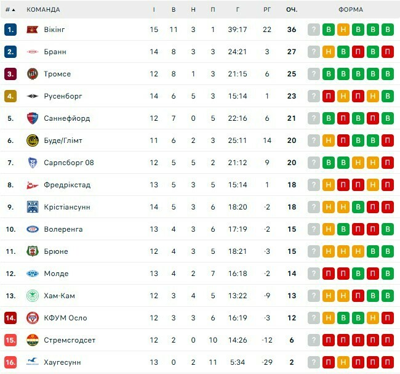Screen dimensions: 400x374
Task: Click the red 16. rank badge
Action: pos(10,362)
